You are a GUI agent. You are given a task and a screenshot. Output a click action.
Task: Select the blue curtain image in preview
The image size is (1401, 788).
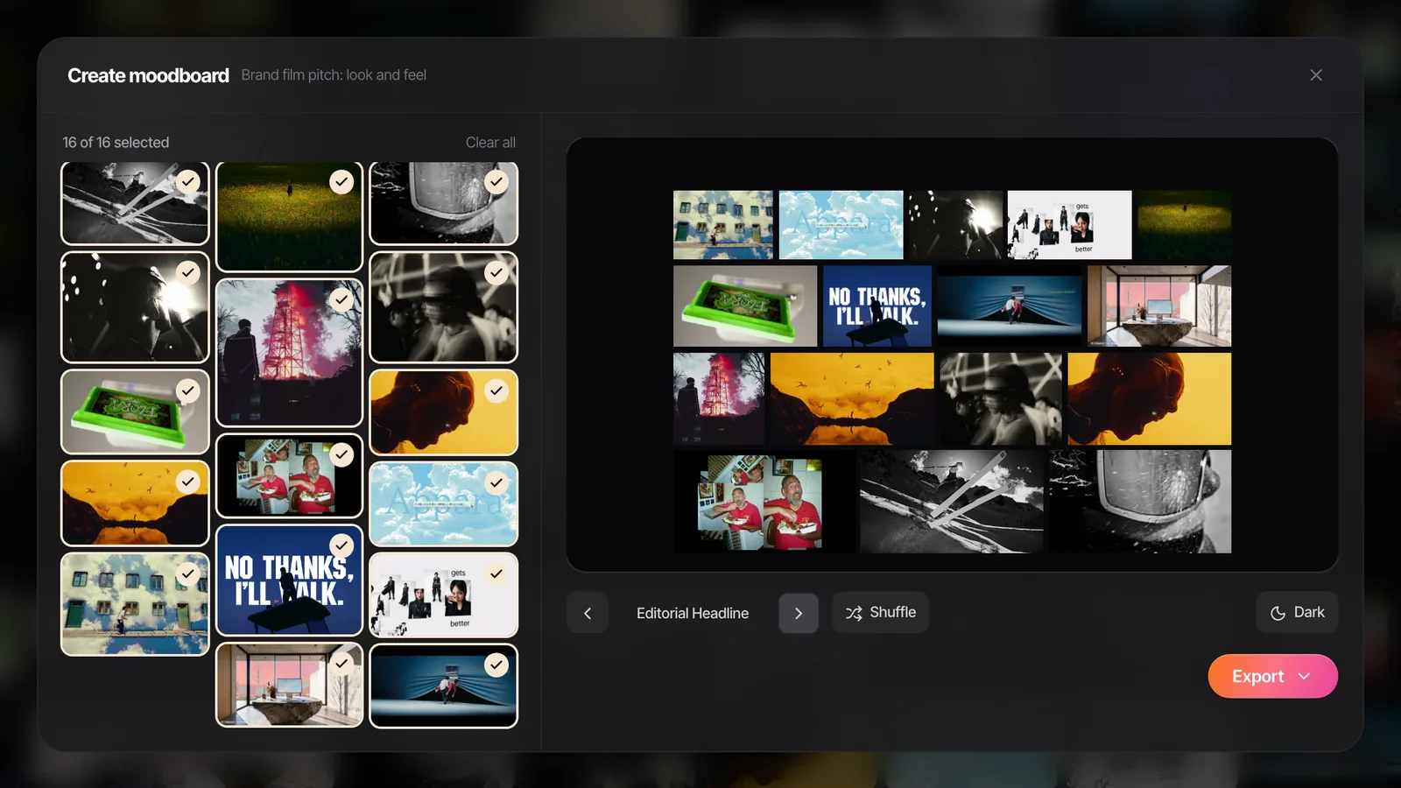[1010, 306]
